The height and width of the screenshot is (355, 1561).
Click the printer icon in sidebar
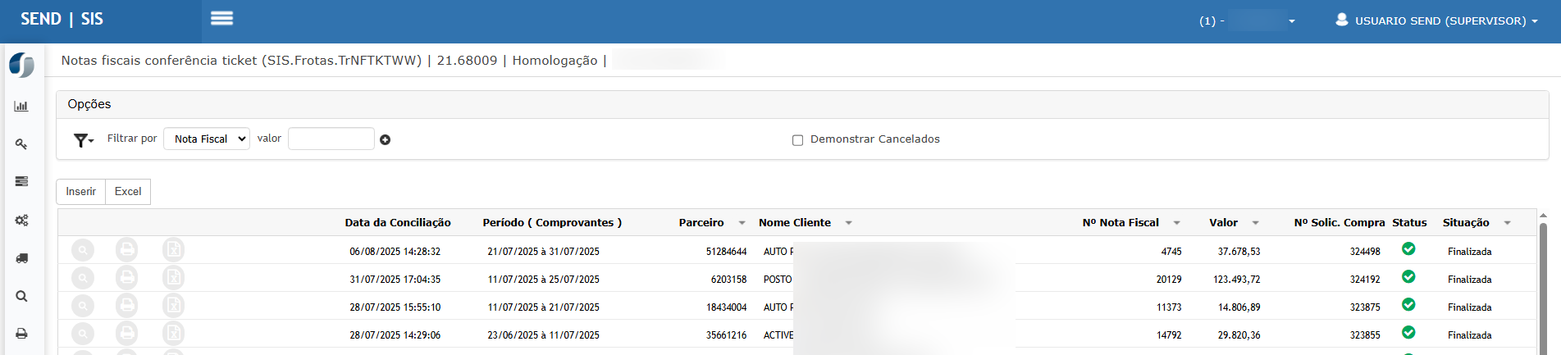(21, 334)
